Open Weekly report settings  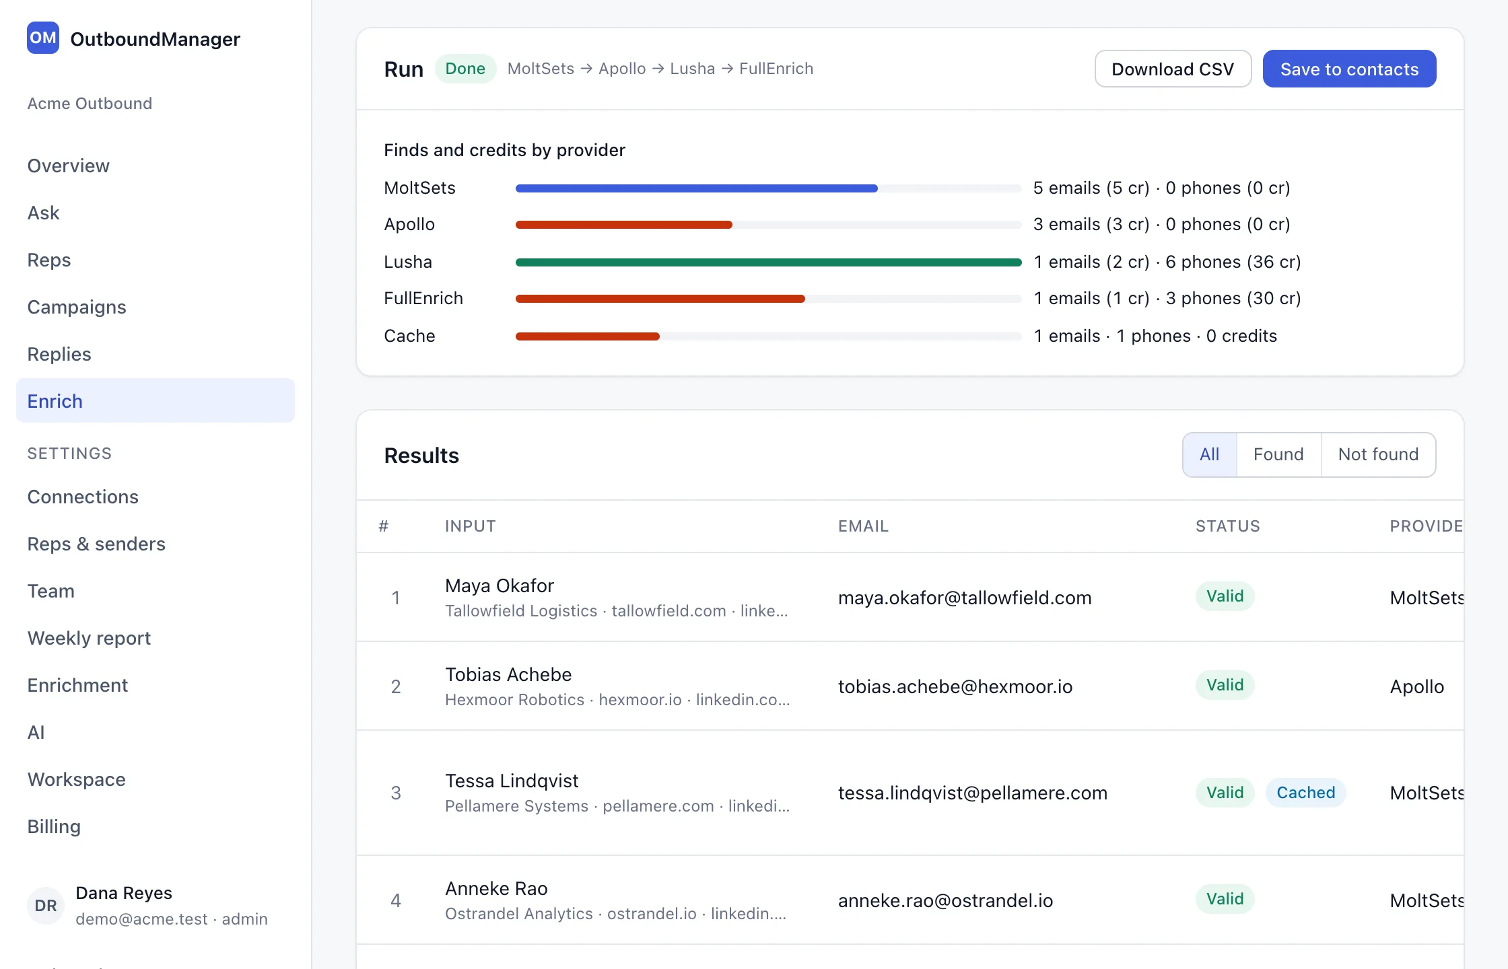pyautogui.click(x=156, y=638)
